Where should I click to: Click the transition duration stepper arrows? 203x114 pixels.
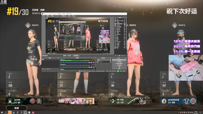pyautogui.click(x=110, y=62)
